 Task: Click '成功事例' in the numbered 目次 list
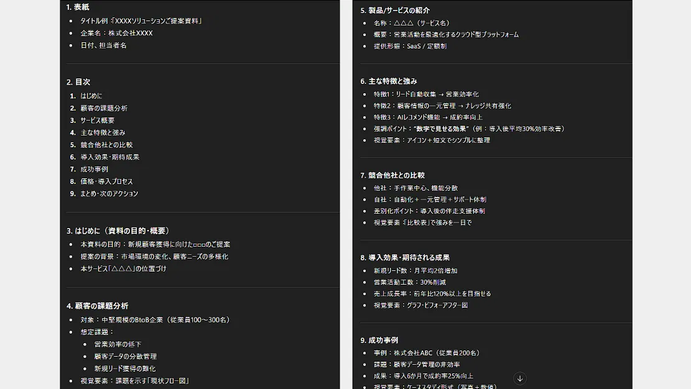tap(94, 169)
